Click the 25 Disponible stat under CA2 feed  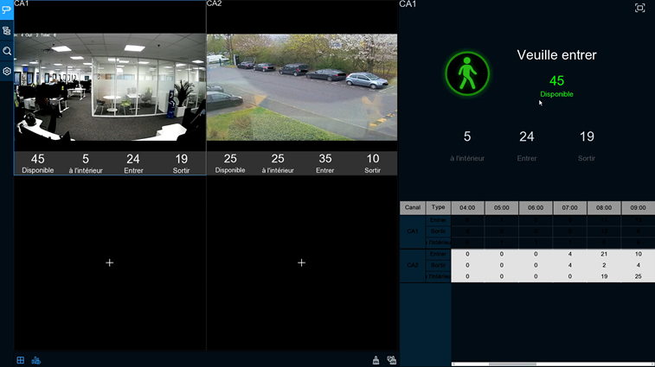[230, 163]
